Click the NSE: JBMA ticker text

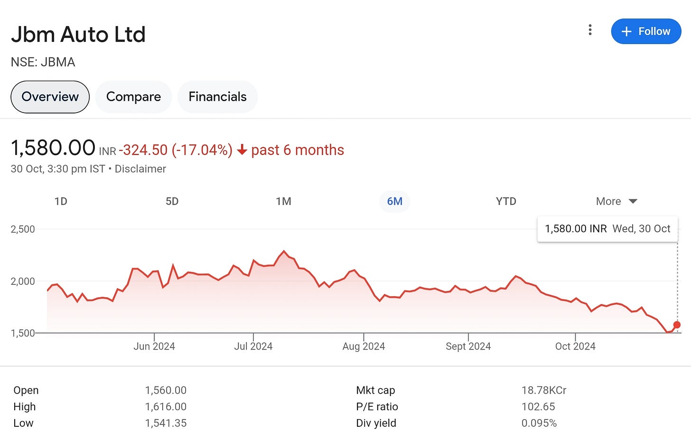(43, 62)
